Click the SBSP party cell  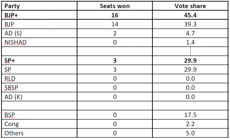[x=11, y=88]
